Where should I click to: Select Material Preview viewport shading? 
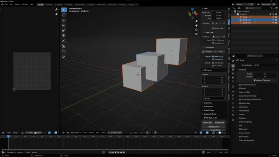point(223,133)
